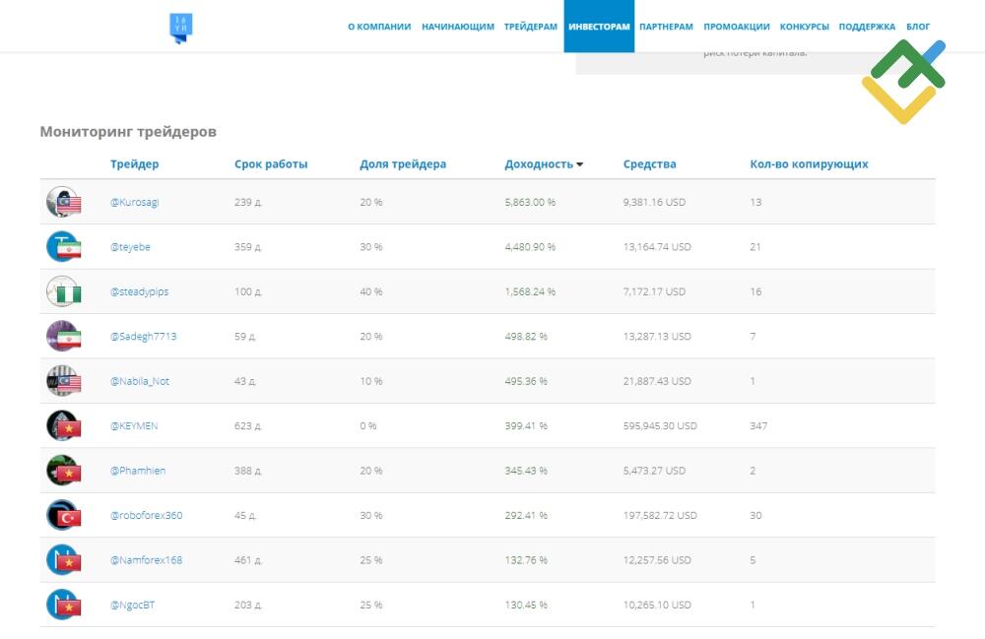Screen dimensions: 985x639
Task: Select funds value 21,887.43 USD
Action: pyautogui.click(x=657, y=381)
